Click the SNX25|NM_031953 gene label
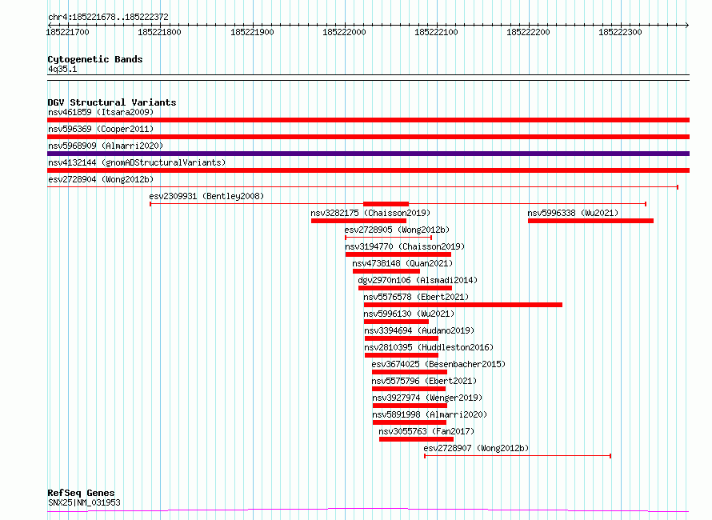The width and height of the screenshot is (712, 520). (x=84, y=502)
